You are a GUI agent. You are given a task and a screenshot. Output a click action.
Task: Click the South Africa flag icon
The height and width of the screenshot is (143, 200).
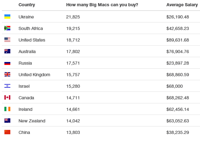[x=7, y=28]
